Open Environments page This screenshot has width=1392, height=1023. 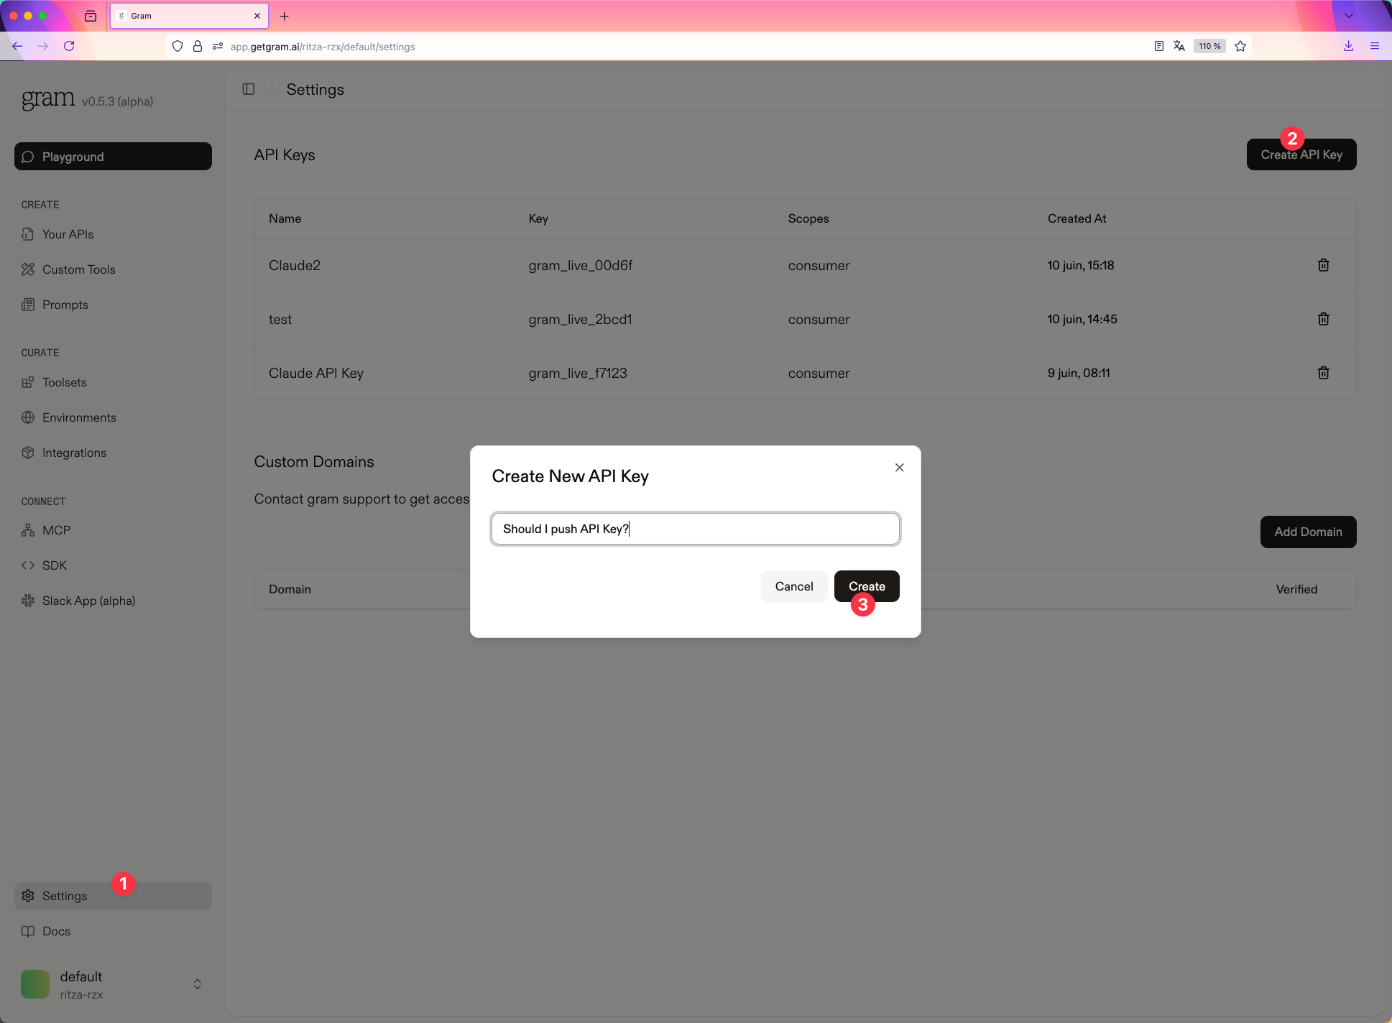coord(79,417)
